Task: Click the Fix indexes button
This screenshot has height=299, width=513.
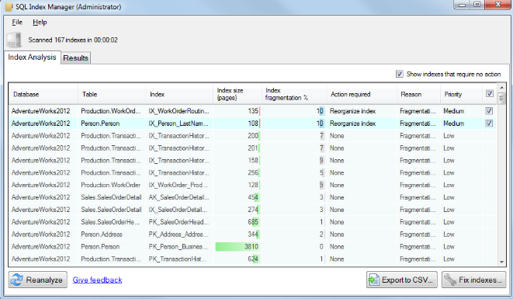Action: [x=473, y=280]
